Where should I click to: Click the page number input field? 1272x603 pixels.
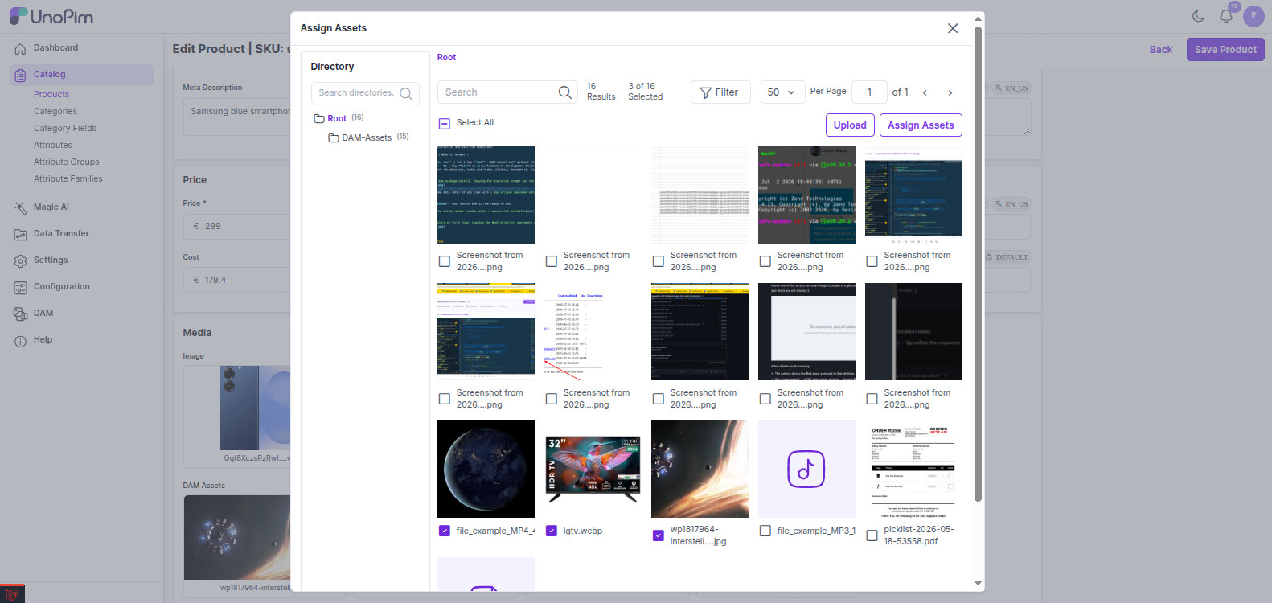tap(869, 92)
